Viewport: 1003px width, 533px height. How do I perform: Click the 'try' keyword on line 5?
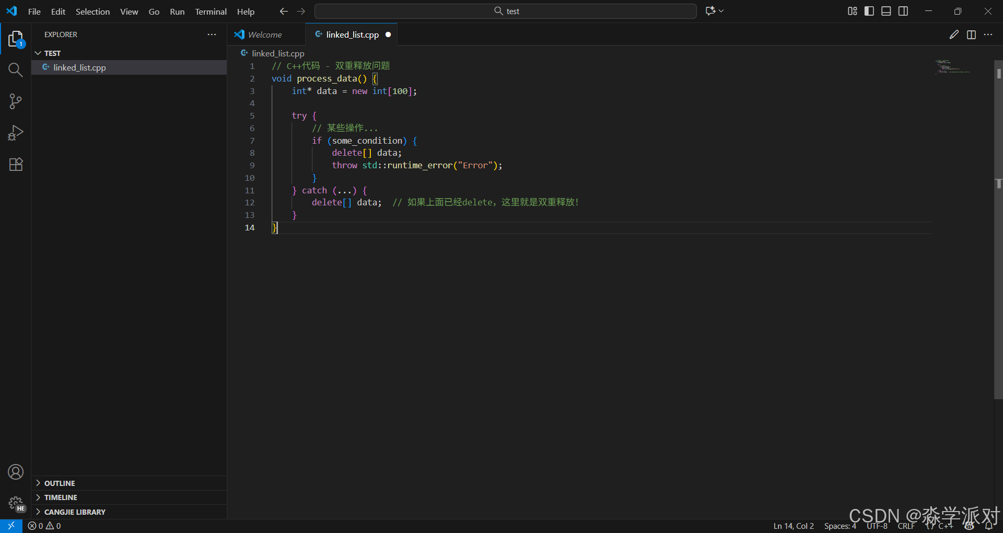pos(299,115)
